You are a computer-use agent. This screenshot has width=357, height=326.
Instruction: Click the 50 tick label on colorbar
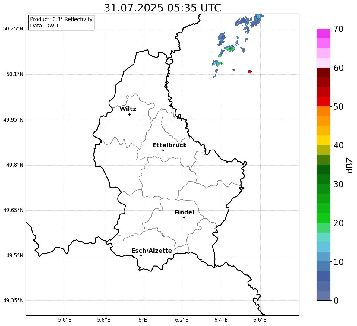coord(338,107)
